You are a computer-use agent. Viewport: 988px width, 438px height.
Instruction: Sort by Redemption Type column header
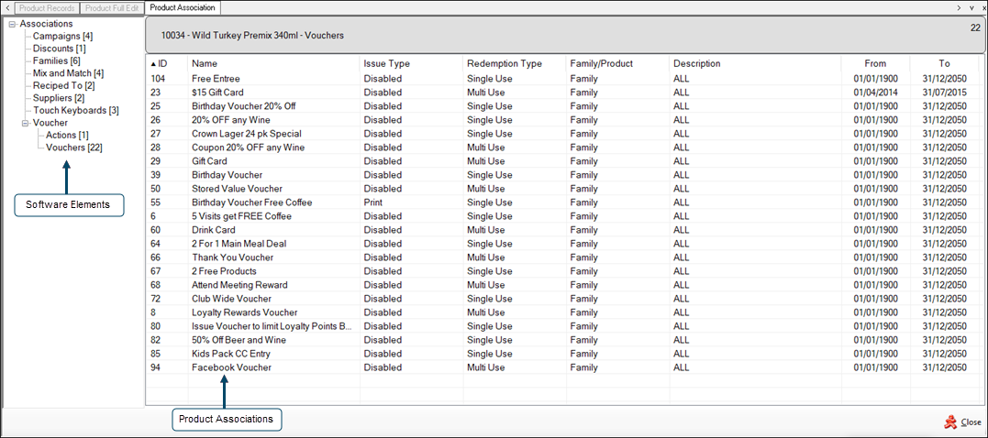point(514,63)
